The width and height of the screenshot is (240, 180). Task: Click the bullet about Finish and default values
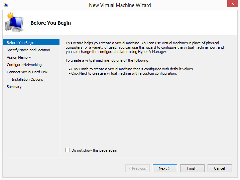[x=132, y=69]
